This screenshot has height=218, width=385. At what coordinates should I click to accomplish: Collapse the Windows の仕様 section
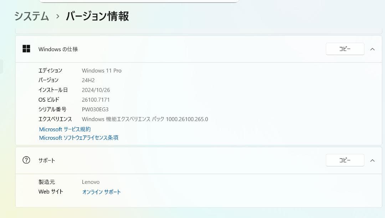click(372, 49)
